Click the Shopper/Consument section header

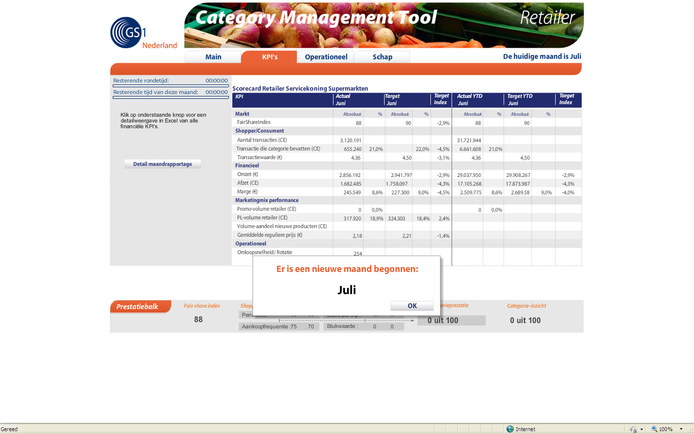(259, 131)
